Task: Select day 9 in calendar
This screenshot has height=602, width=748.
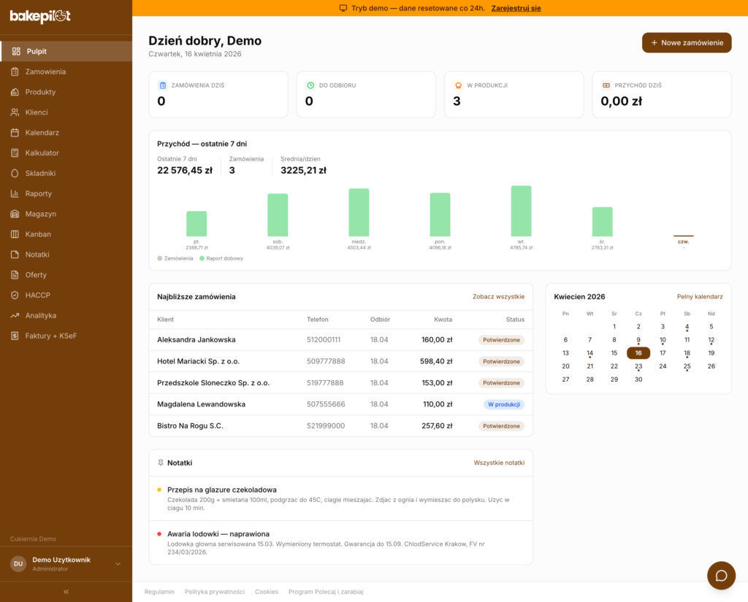Action: 638,340
